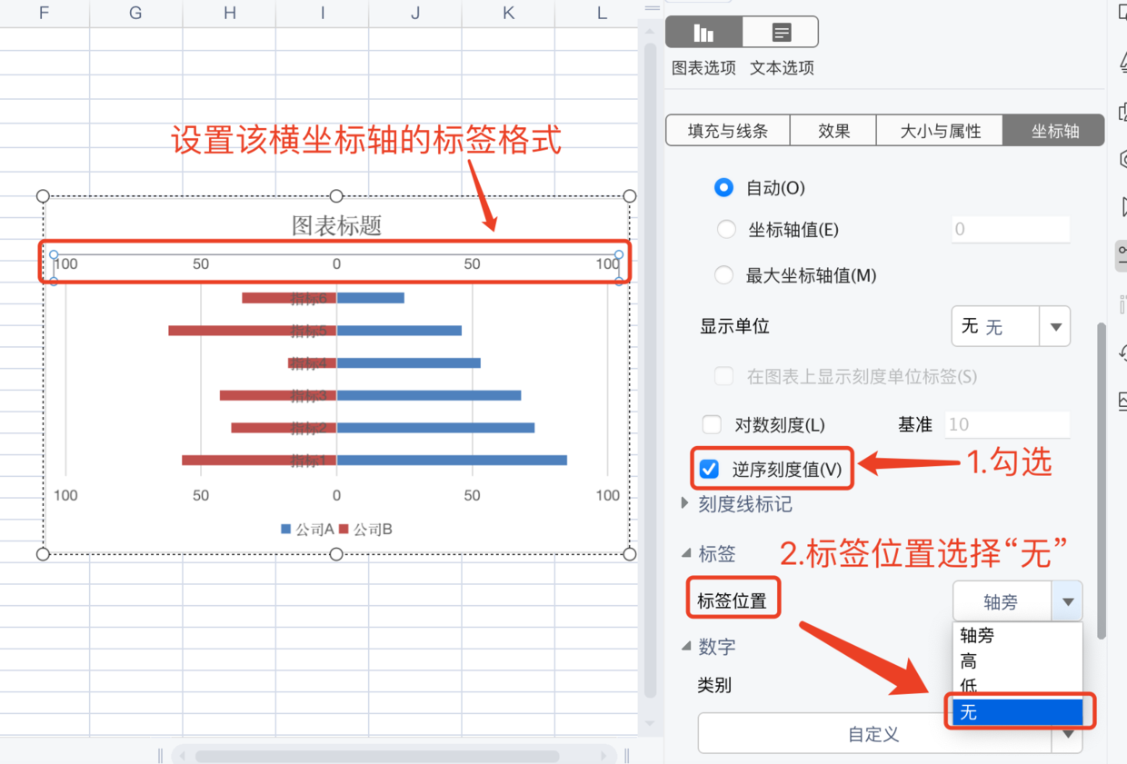Select column header F
The height and width of the screenshot is (764, 1127).
tap(45, 13)
